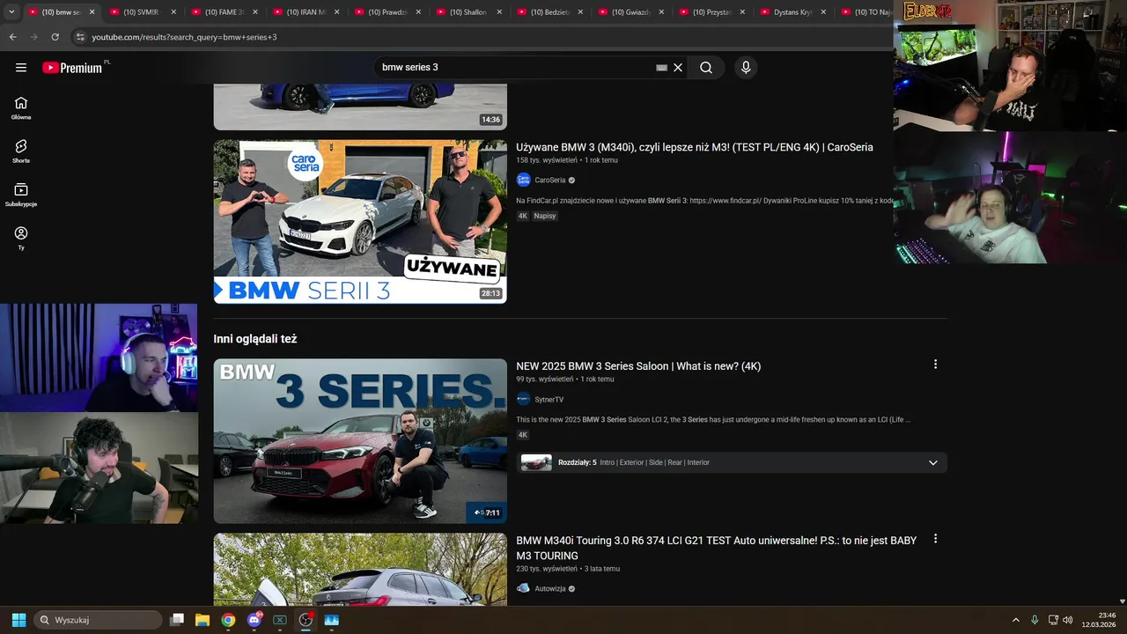
Task: Clear the search box with X icon
Action: tap(678, 68)
